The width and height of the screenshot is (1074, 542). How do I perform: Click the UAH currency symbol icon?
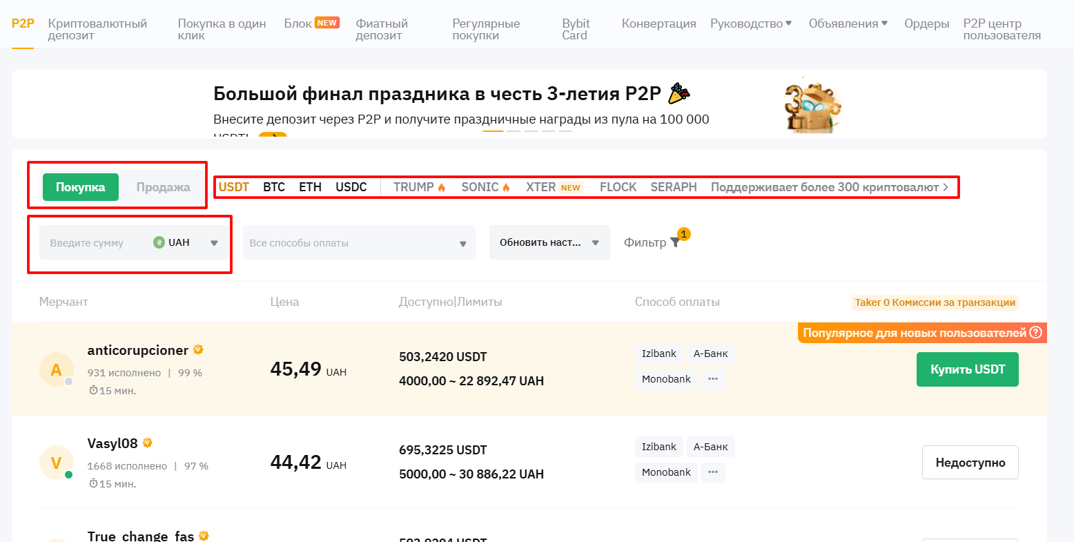(159, 242)
